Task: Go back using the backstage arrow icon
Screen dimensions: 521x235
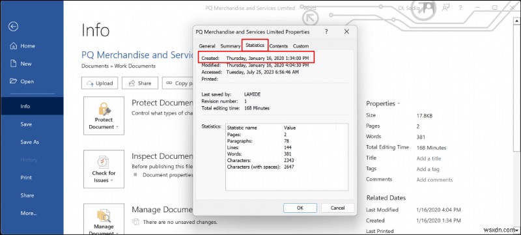Action: 13,27
